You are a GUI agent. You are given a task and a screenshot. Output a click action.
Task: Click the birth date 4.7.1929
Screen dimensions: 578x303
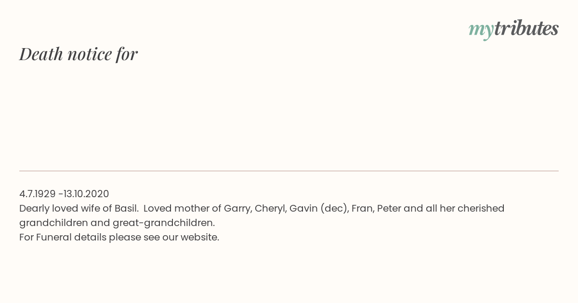(x=37, y=194)
